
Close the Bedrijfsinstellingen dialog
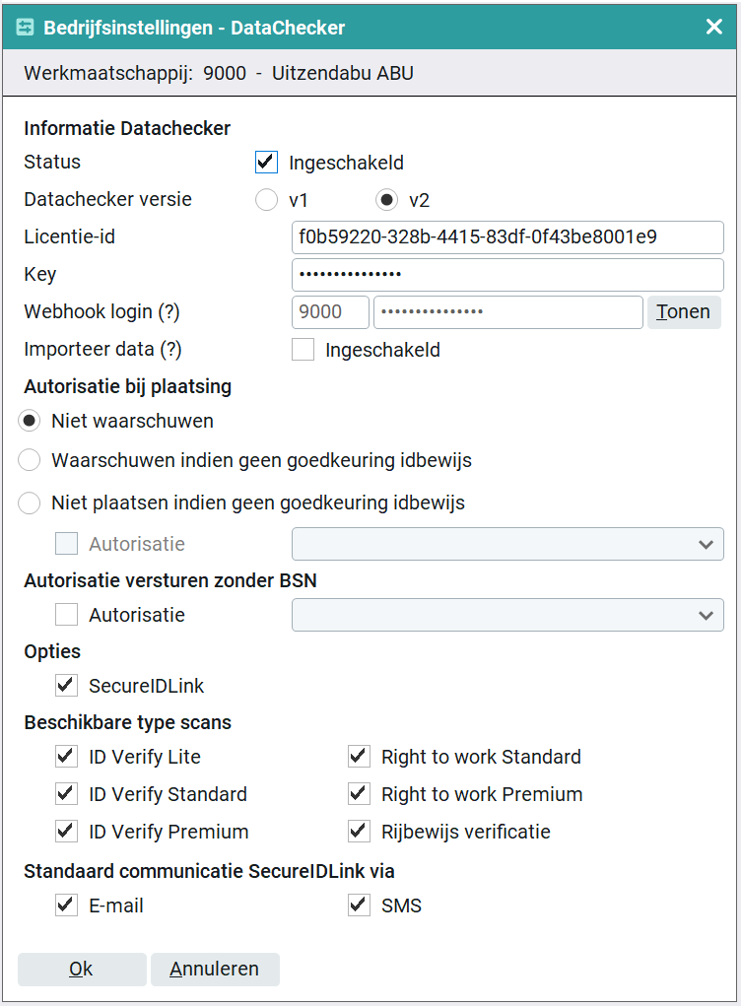(x=714, y=27)
